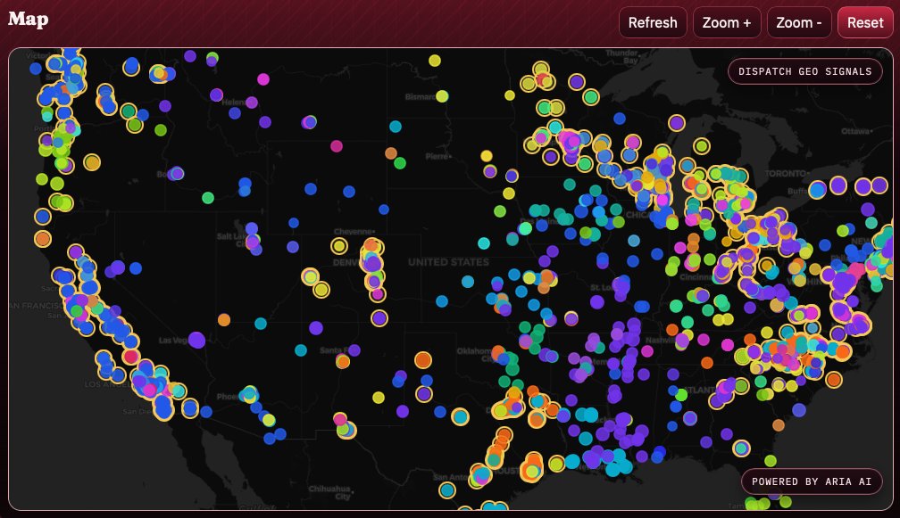This screenshot has height=518, width=900.
Task: Click the Refresh button
Action: (653, 22)
